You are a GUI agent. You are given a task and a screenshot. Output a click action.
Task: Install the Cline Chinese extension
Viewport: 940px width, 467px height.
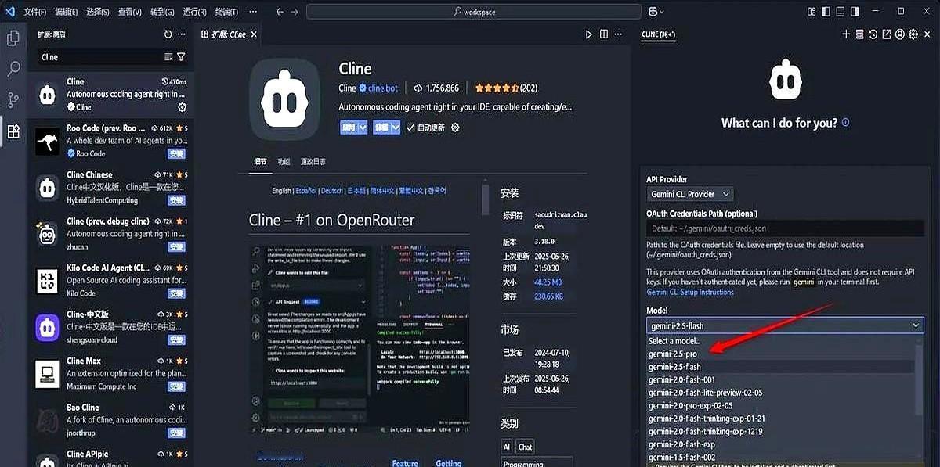coord(176,200)
